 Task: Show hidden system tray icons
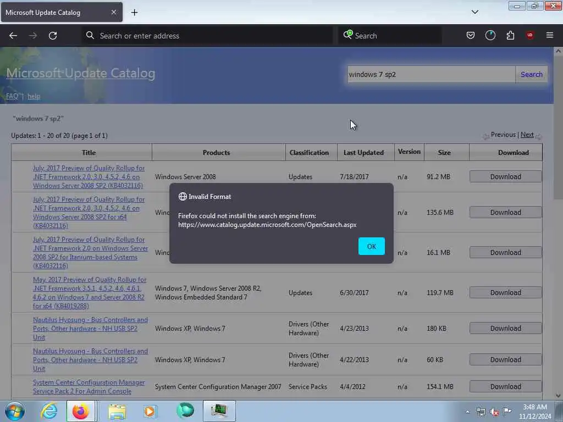467,412
